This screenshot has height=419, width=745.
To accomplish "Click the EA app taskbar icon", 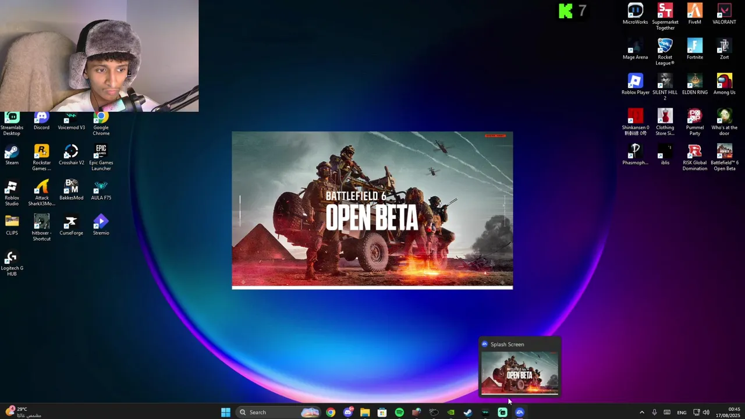I will click(x=520, y=412).
